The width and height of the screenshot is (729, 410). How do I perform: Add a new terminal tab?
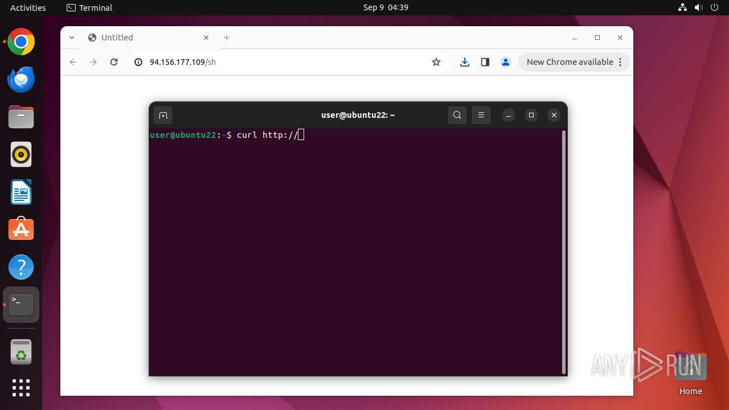point(163,115)
